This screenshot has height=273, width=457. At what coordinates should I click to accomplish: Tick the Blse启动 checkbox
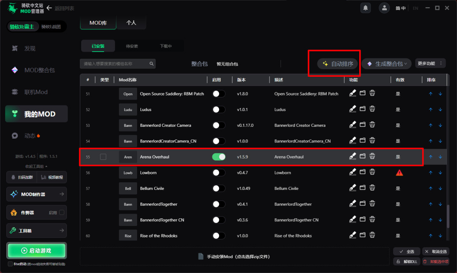(x=10, y=264)
